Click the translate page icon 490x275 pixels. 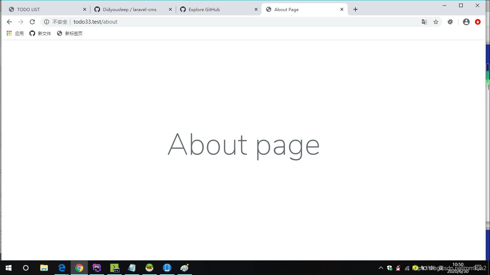coord(424,22)
